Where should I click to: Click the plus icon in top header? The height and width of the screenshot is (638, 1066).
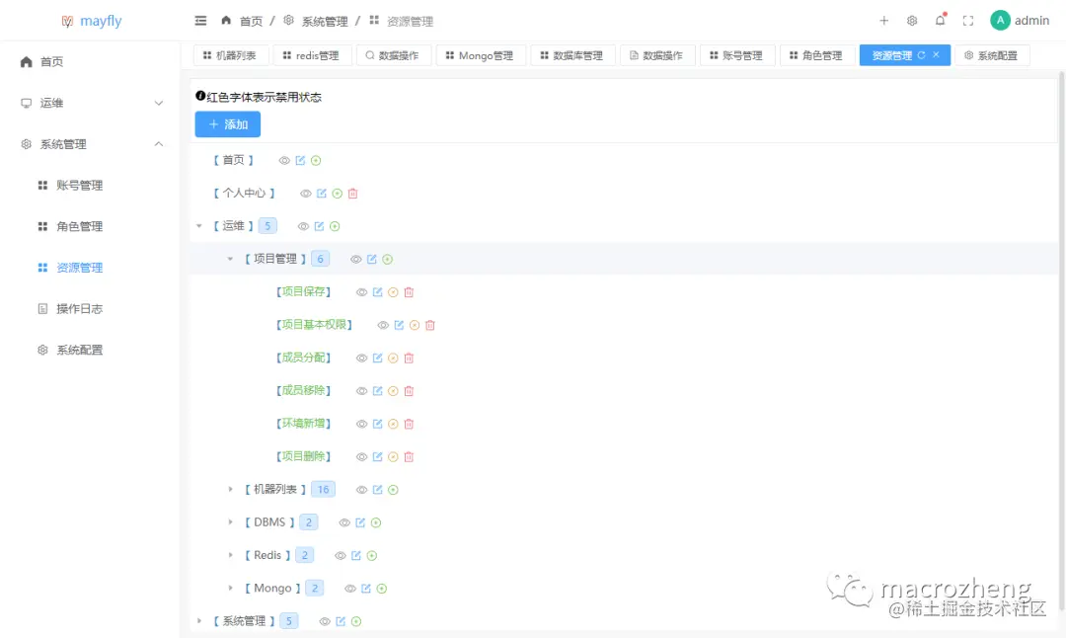(x=883, y=21)
